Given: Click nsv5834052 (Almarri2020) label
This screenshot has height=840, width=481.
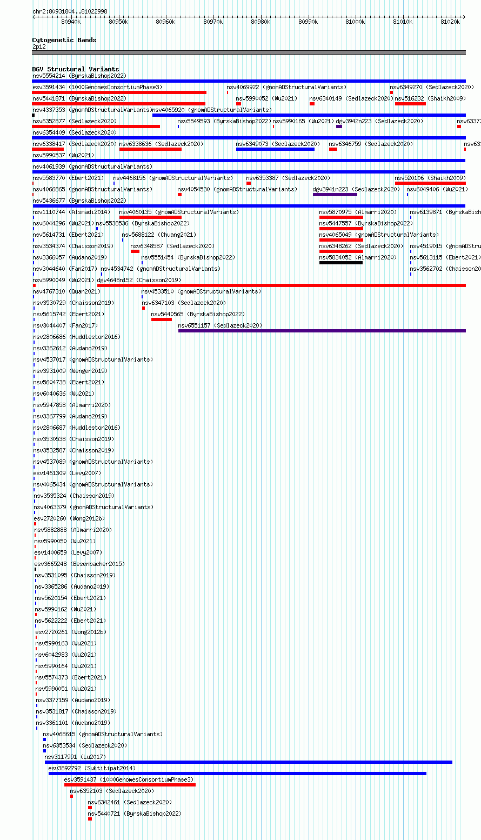Looking at the screenshot, I should tap(358, 257).
